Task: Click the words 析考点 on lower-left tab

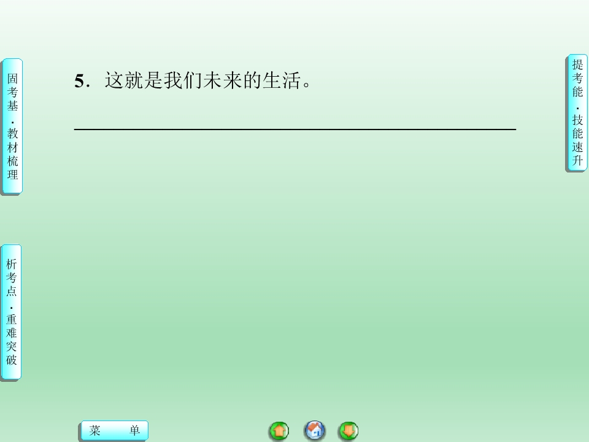Action: 11,277
